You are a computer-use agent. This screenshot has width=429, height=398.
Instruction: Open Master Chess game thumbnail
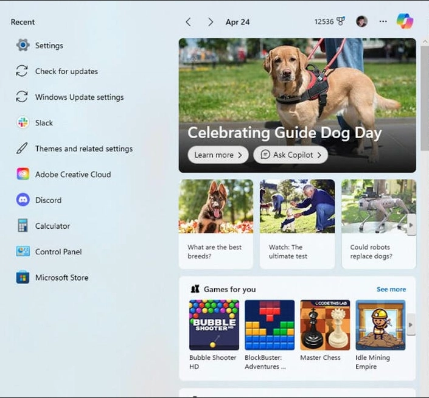[325, 325]
